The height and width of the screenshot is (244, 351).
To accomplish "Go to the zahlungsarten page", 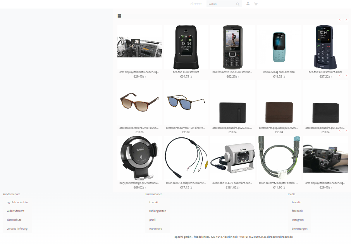I will (158, 211).
